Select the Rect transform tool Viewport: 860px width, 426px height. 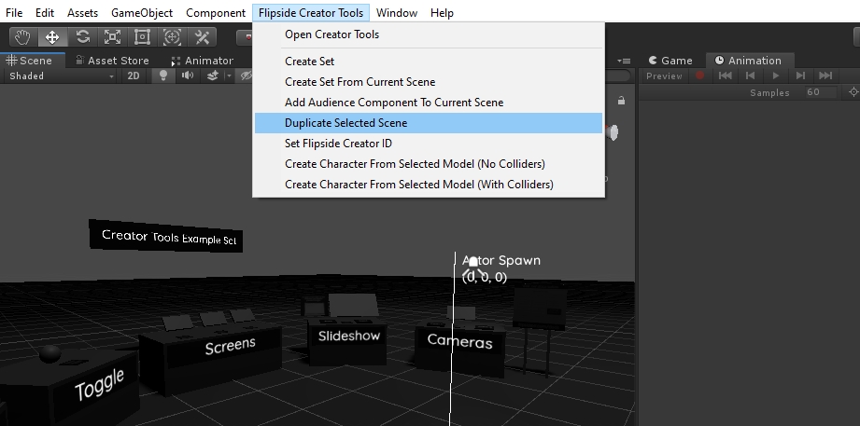tap(143, 37)
